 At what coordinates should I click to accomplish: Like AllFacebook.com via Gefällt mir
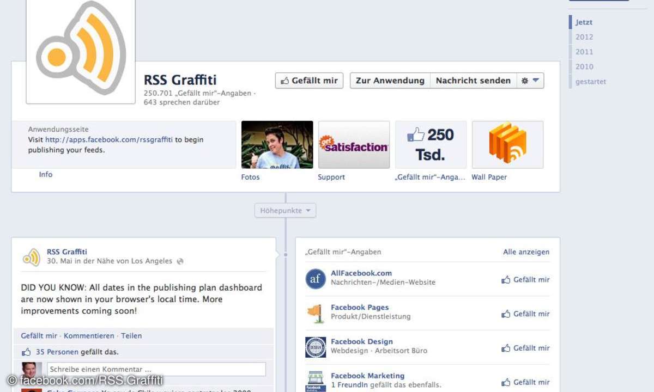tap(526, 280)
